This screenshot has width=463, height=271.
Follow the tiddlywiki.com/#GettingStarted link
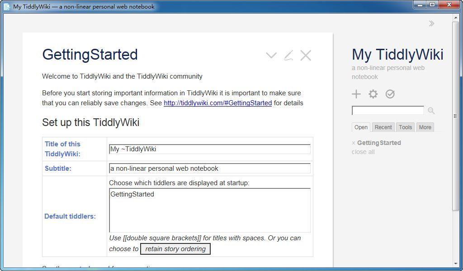pos(217,103)
